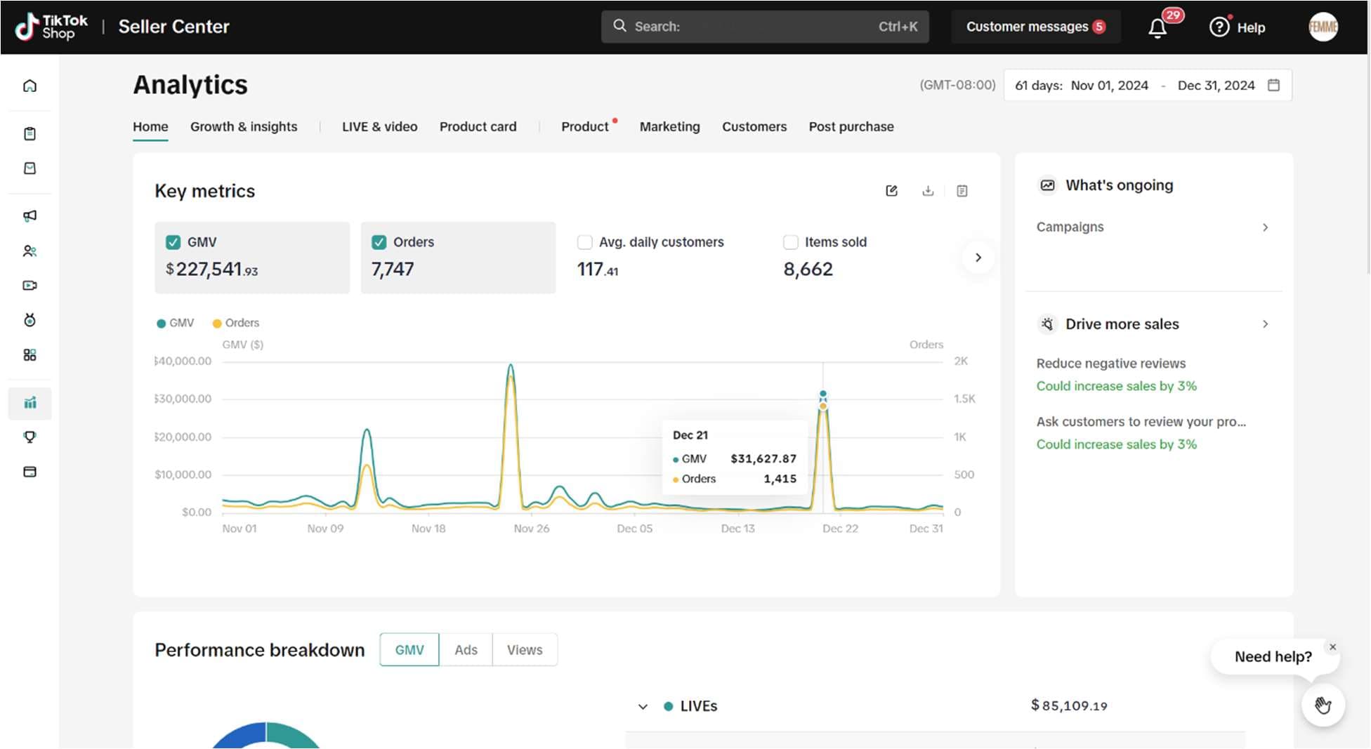Click the start date Nov 01, 2024
The height and width of the screenshot is (749, 1371).
1110,86
